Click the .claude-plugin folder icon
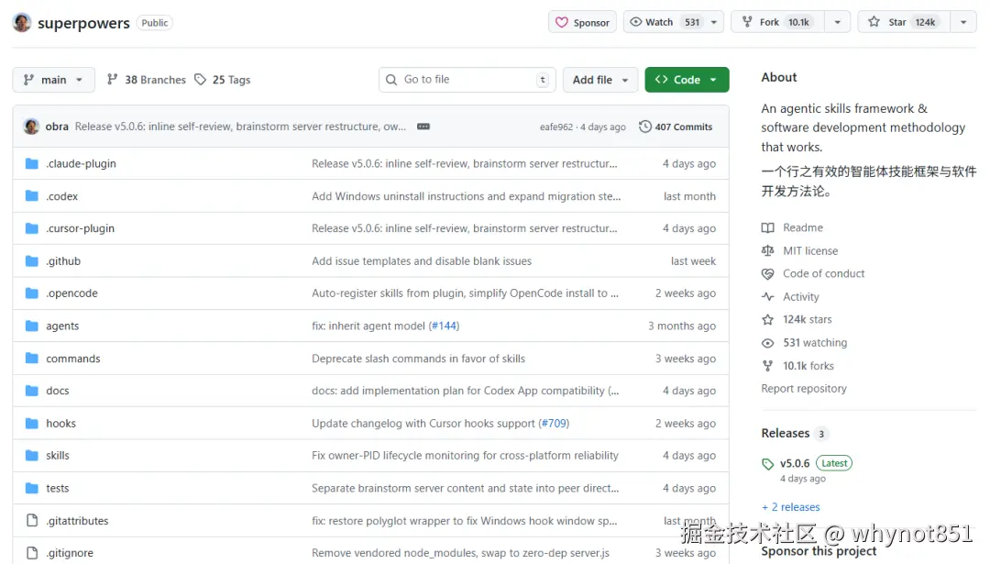 click(31, 163)
